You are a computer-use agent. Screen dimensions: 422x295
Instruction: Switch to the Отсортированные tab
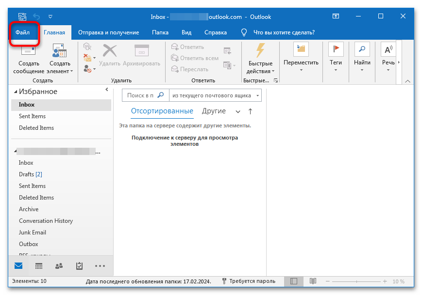point(162,111)
